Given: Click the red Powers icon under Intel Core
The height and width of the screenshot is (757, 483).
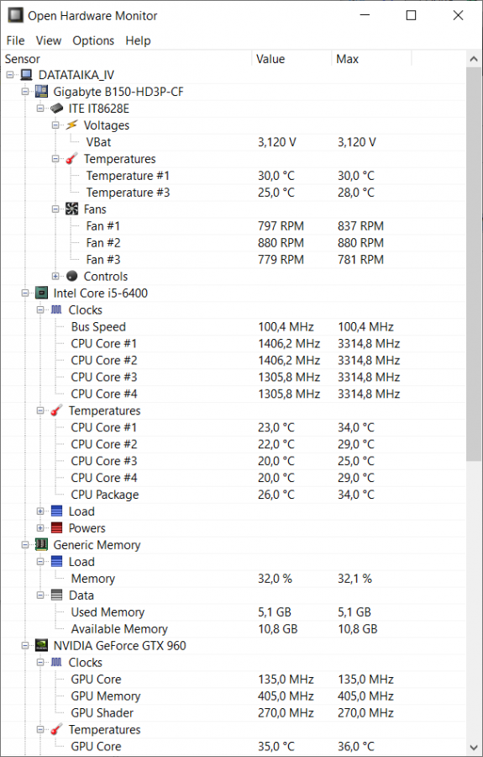Looking at the screenshot, I should pyautogui.click(x=57, y=528).
